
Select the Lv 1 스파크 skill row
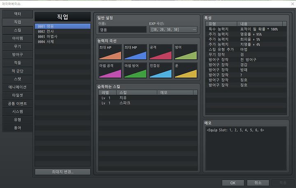click(148, 103)
